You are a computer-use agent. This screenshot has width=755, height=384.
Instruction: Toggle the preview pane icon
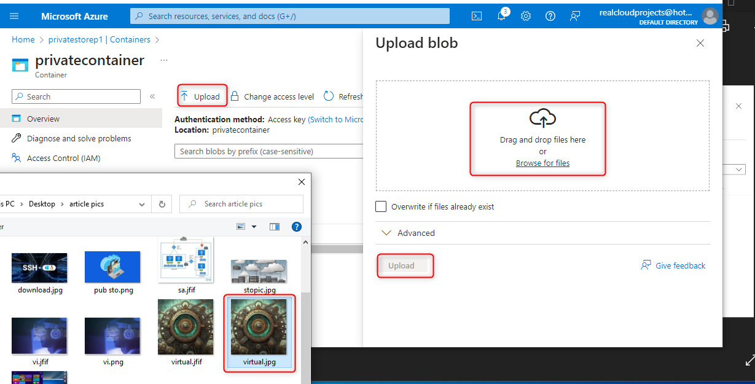[275, 227]
